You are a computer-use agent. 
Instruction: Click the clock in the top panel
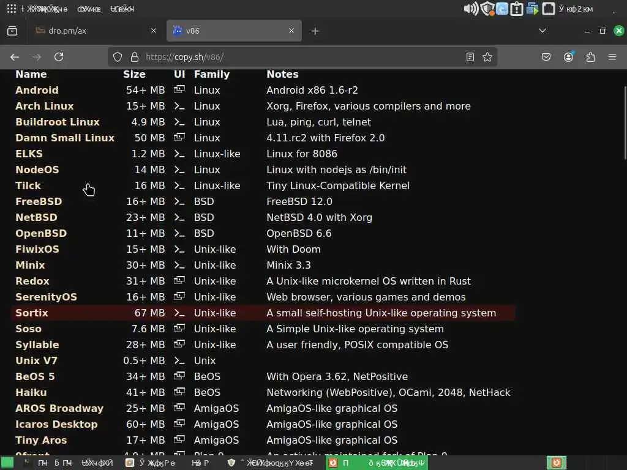[x=576, y=9]
